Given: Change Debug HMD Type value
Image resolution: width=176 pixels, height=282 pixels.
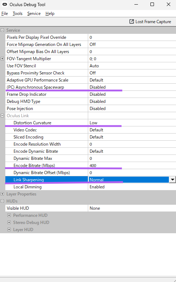Looking at the screenshot, I should [x=132, y=101].
